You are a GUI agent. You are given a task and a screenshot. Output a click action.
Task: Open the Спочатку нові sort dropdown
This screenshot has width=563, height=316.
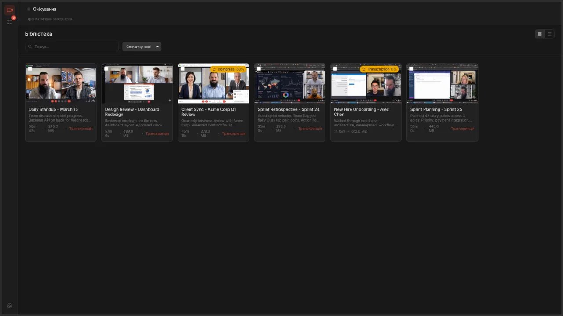[x=142, y=47]
